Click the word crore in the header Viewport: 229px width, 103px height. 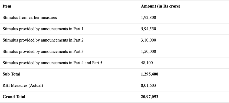tap(174, 6)
